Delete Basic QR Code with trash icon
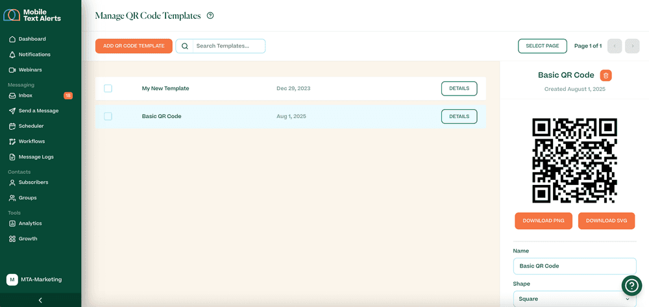 (606, 75)
